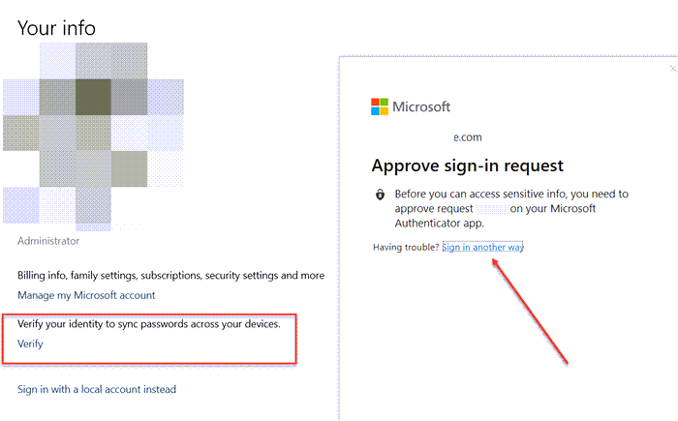Click the pixelated profile picture
678x421 pixels.
(x=93, y=136)
